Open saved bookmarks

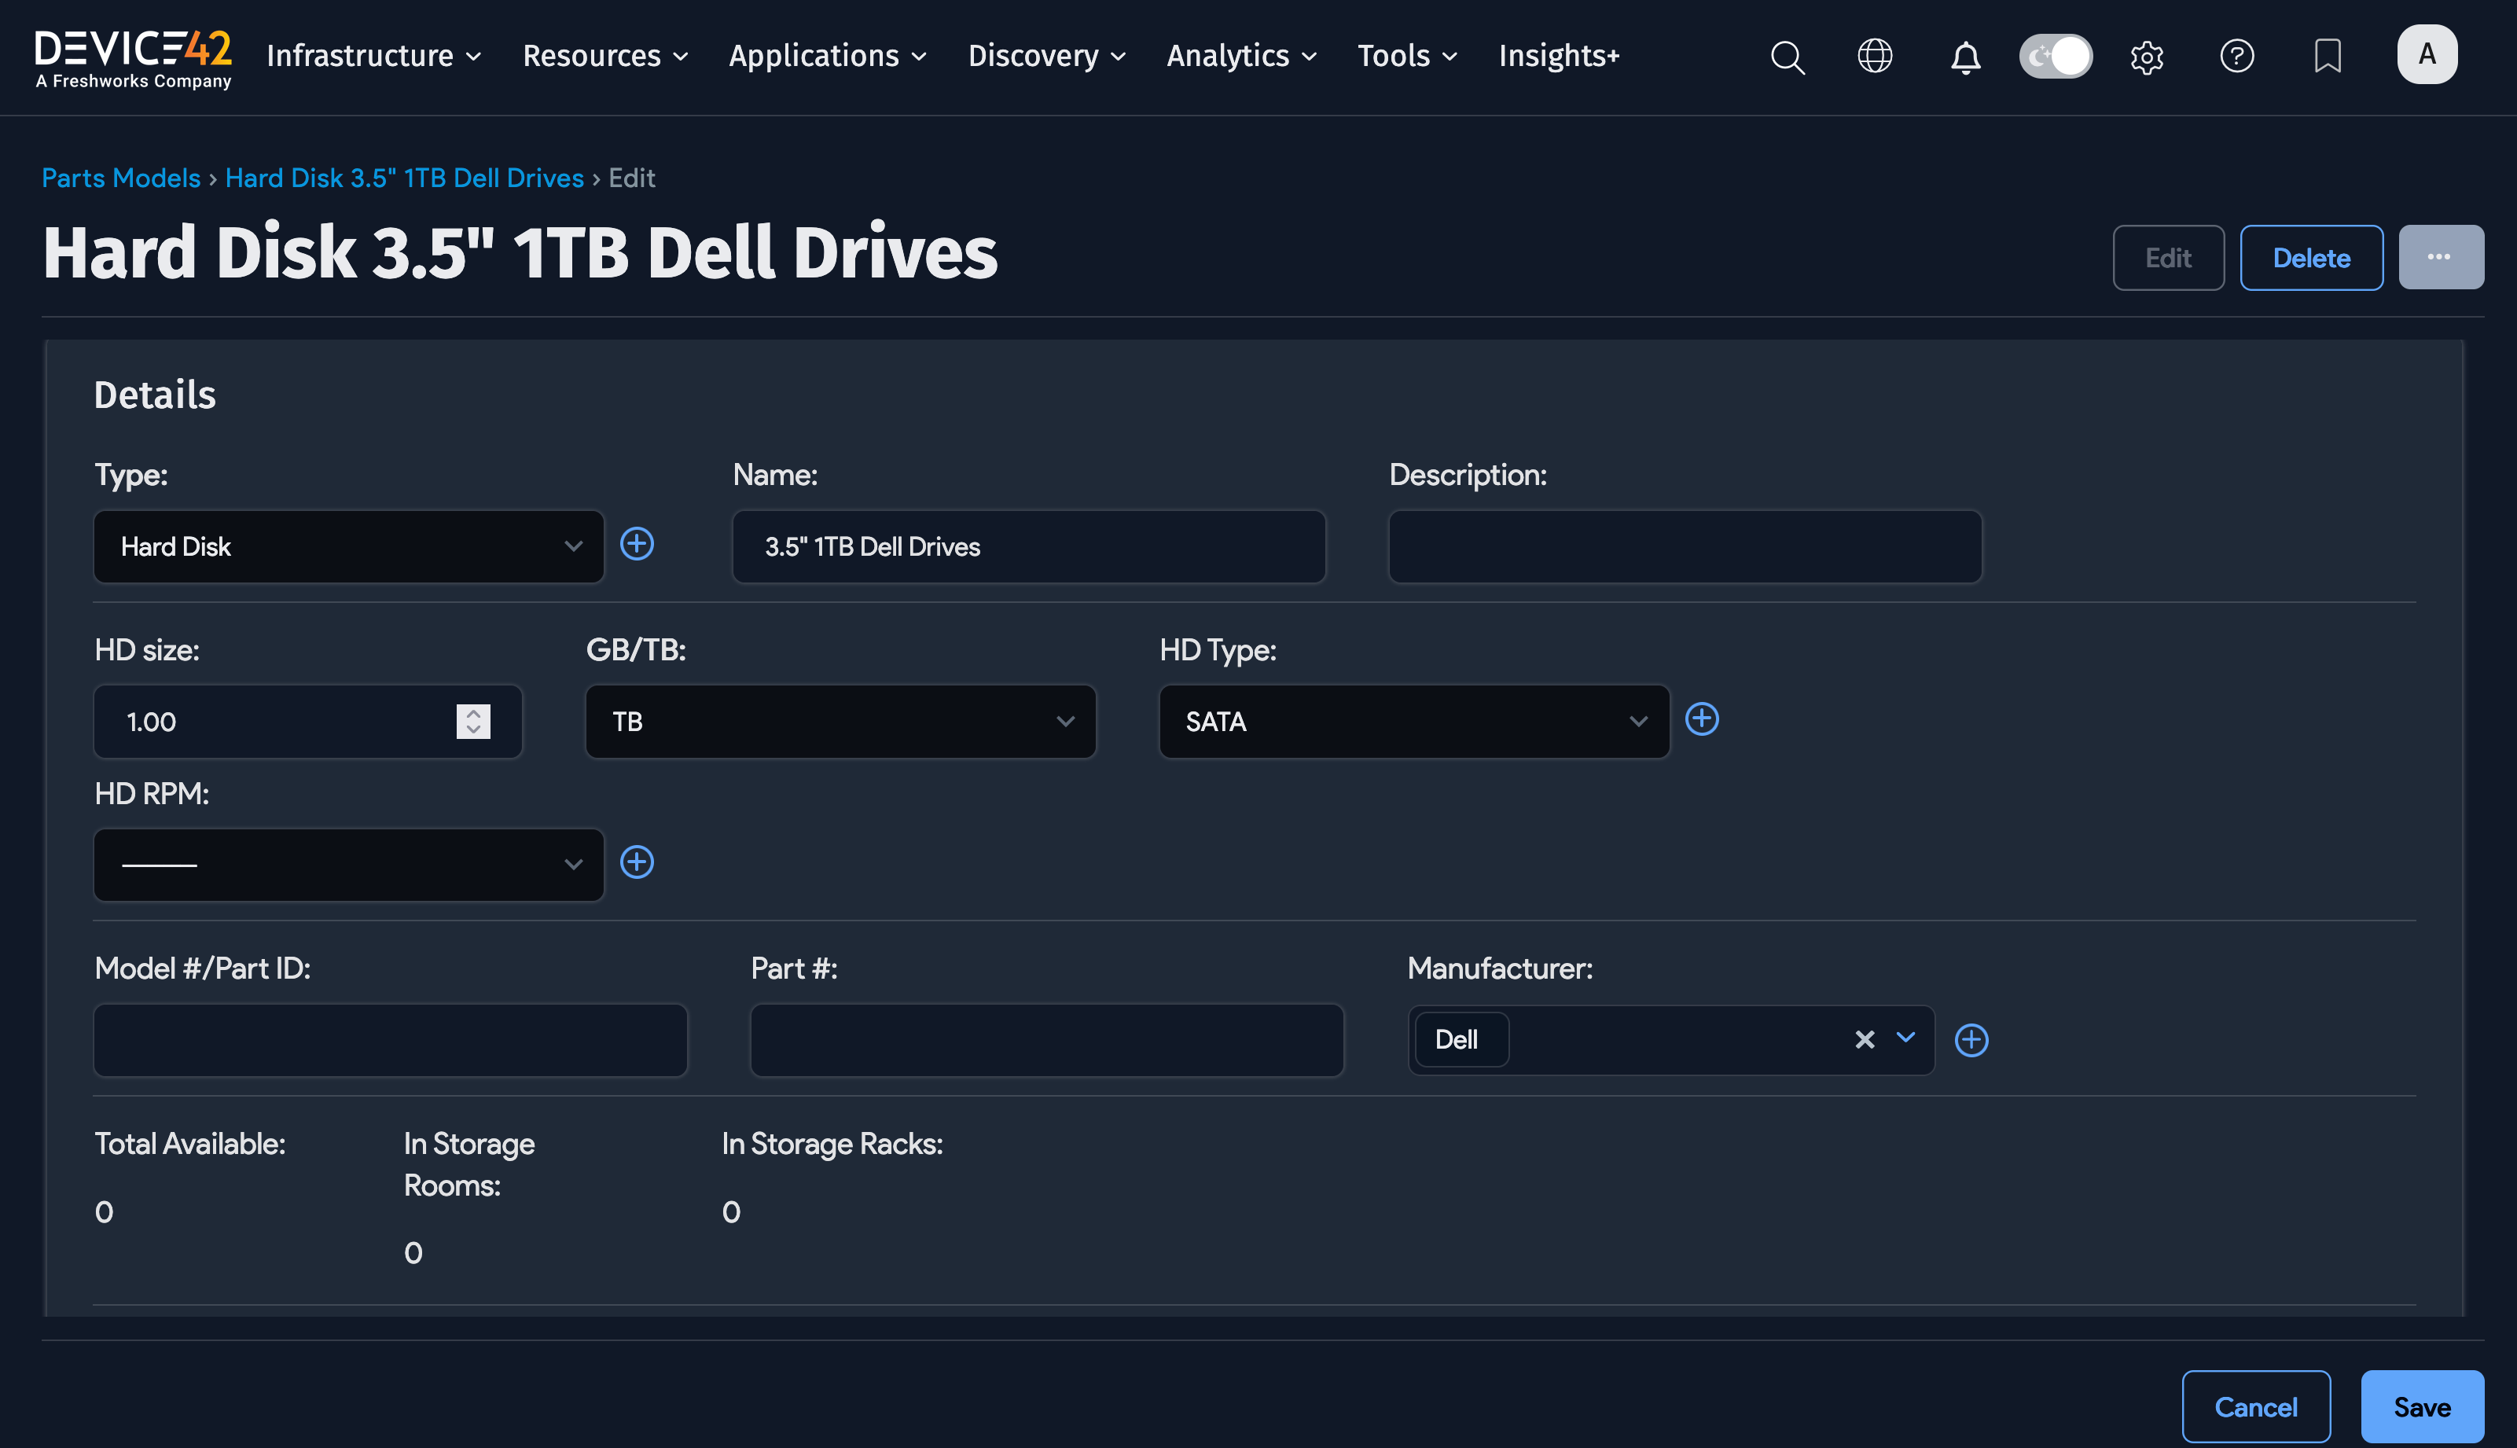pyautogui.click(x=2327, y=57)
